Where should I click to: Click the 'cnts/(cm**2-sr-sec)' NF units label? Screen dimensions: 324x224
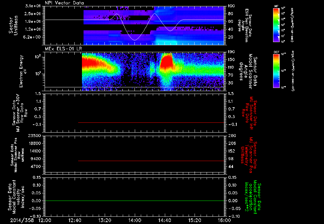[292, 25]
